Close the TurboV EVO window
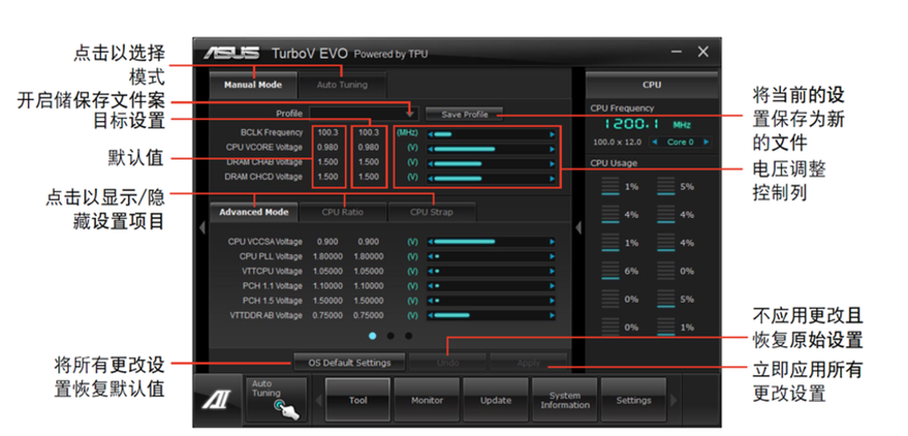Viewport: 908px width, 436px height. pyautogui.click(x=703, y=52)
